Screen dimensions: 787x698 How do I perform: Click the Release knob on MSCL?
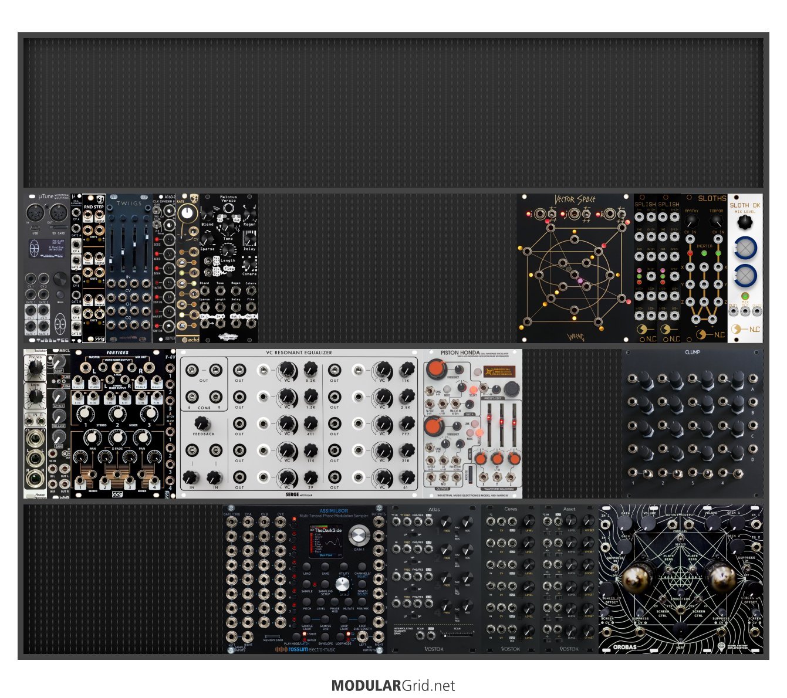pos(59,416)
